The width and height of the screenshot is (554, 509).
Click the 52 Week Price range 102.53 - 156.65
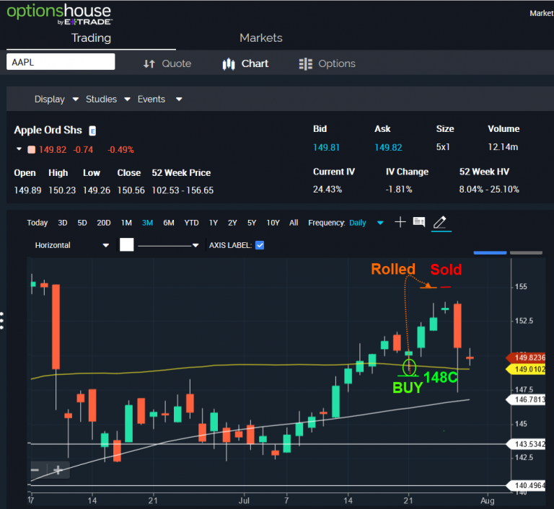183,190
